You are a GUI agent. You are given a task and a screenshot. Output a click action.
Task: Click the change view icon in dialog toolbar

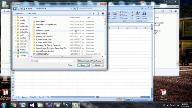90,13
